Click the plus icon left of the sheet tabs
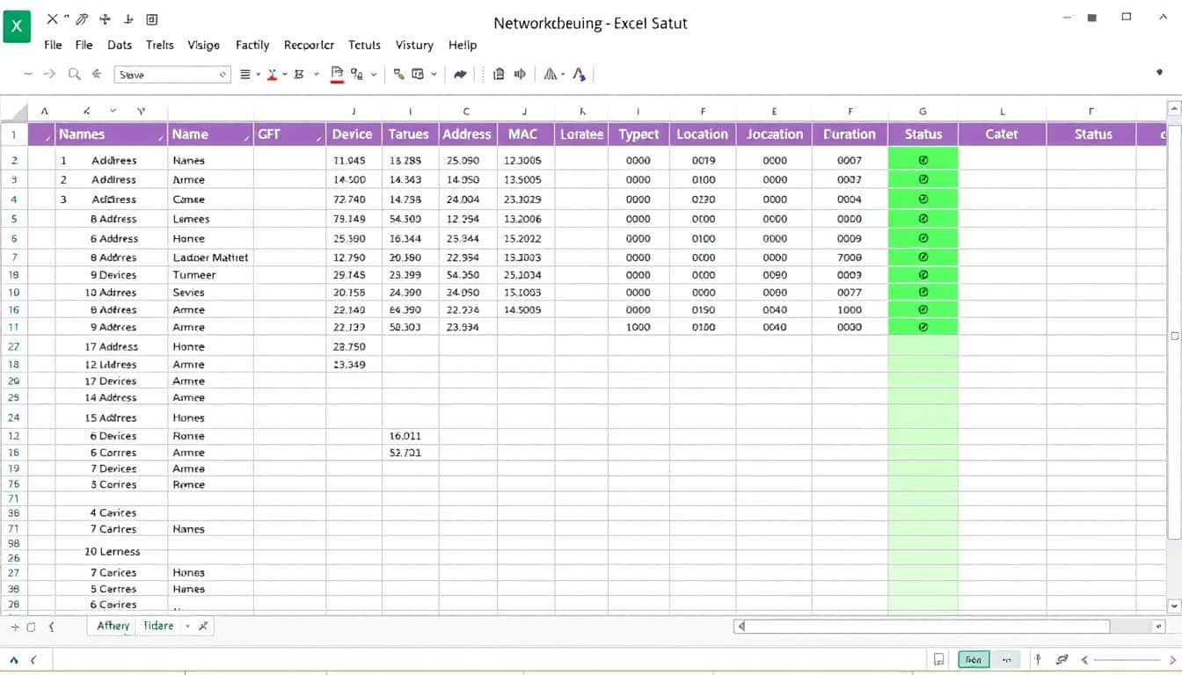Image resolution: width=1182 pixels, height=675 pixels. (x=14, y=627)
